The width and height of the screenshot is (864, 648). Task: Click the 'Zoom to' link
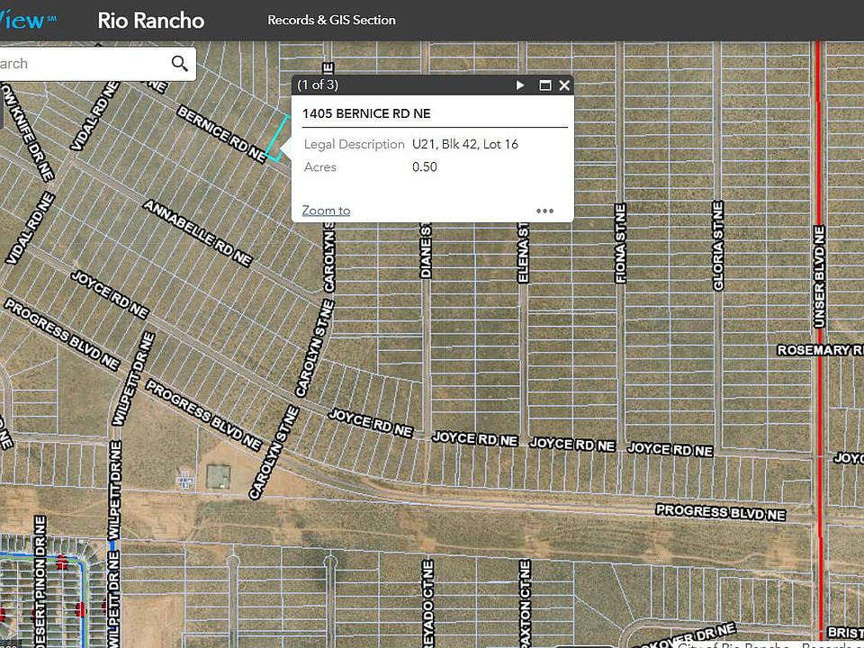(326, 211)
